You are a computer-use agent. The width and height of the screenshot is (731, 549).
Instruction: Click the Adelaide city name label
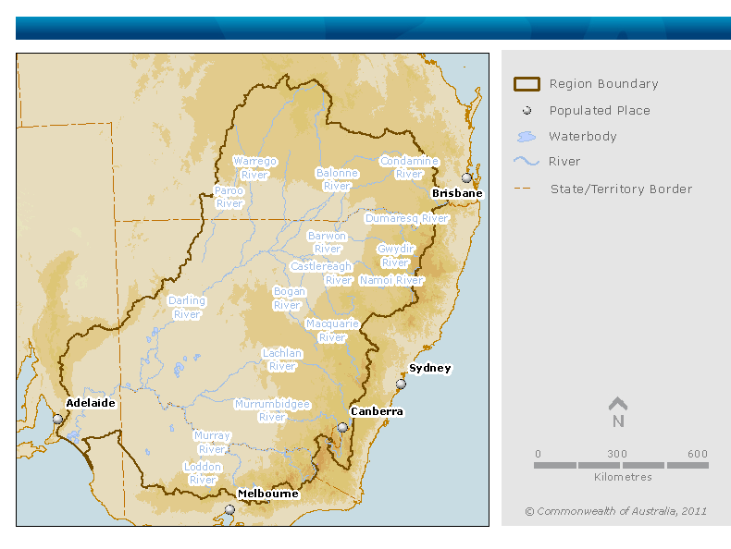click(91, 403)
